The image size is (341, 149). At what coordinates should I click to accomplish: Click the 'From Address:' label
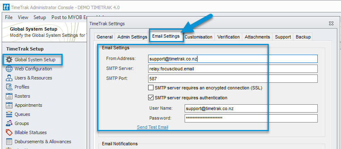(x=121, y=58)
